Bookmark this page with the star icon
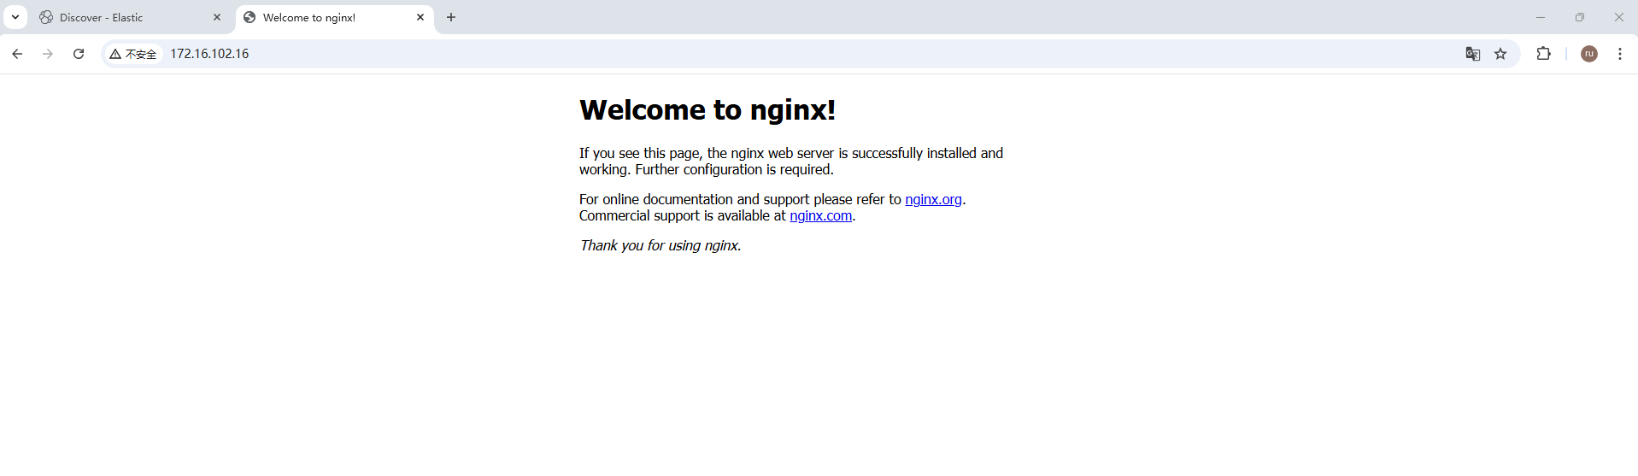The image size is (1638, 476). [1500, 54]
